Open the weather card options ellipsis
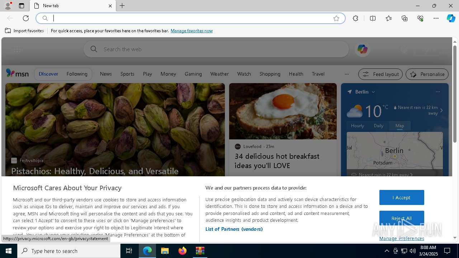The height and width of the screenshot is (258, 459). pos(437,92)
